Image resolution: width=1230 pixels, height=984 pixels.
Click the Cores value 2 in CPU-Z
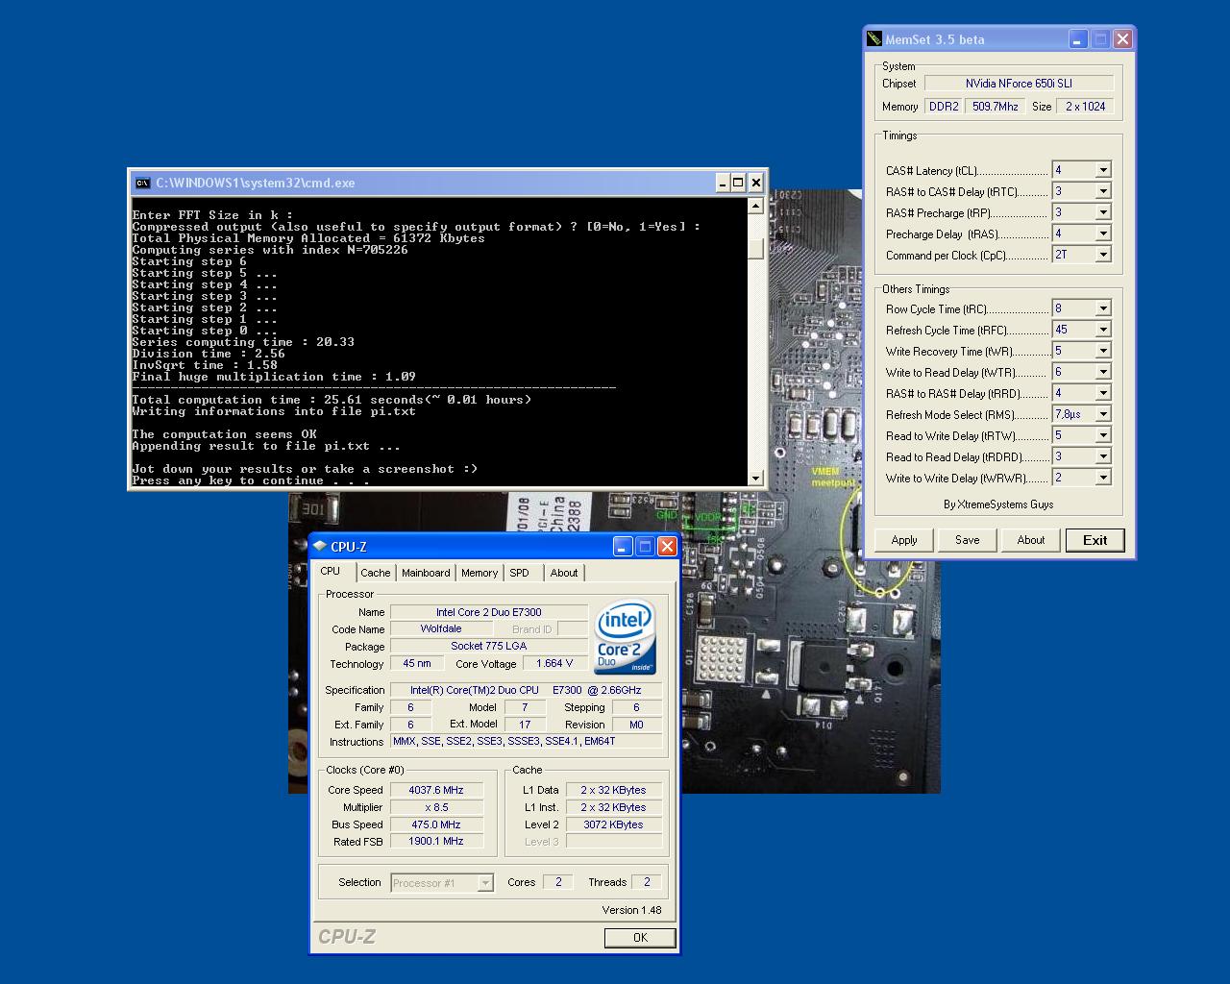[x=558, y=881]
